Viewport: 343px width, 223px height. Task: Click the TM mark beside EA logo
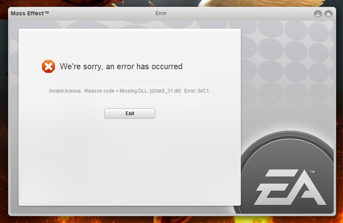[312, 172]
